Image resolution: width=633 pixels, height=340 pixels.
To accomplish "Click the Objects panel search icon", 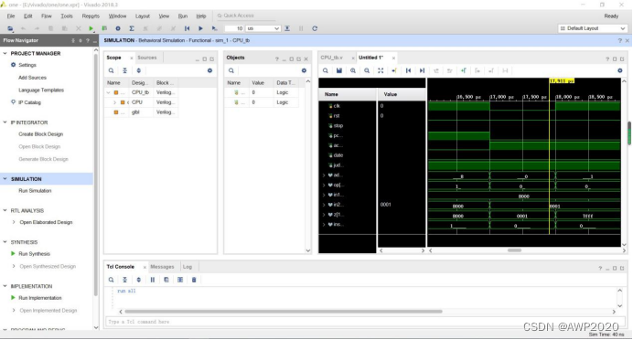I will click(231, 70).
